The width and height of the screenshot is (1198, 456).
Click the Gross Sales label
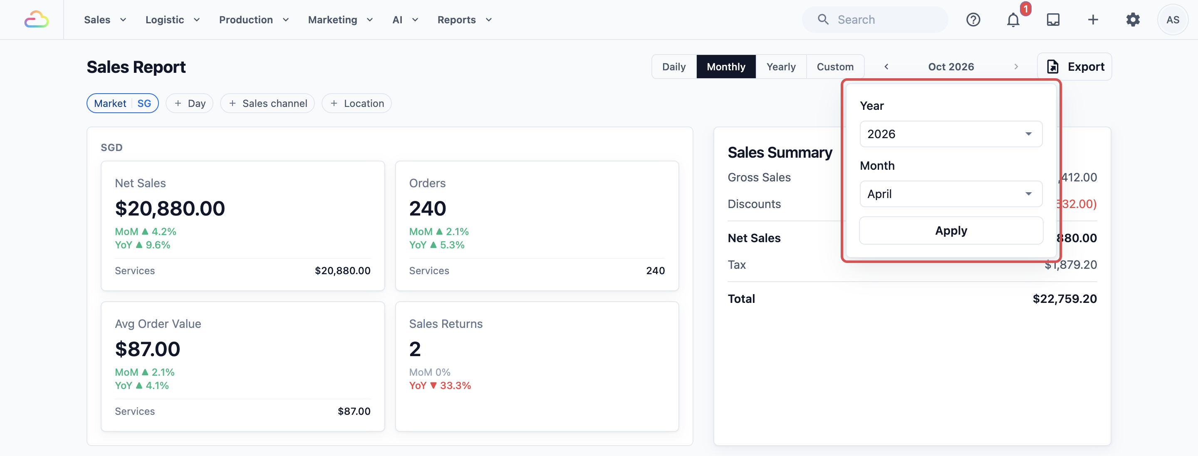(x=759, y=177)
